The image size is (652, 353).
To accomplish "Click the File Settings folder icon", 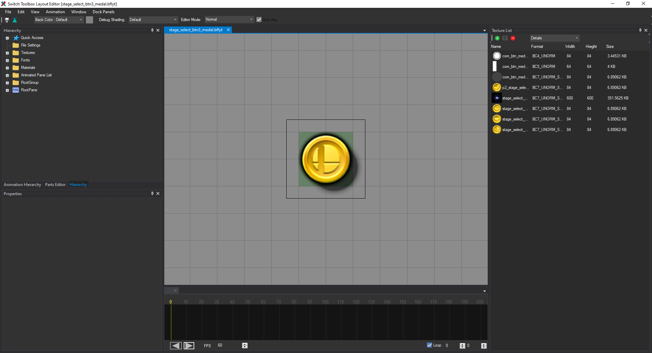I will (x=16, y=45).
